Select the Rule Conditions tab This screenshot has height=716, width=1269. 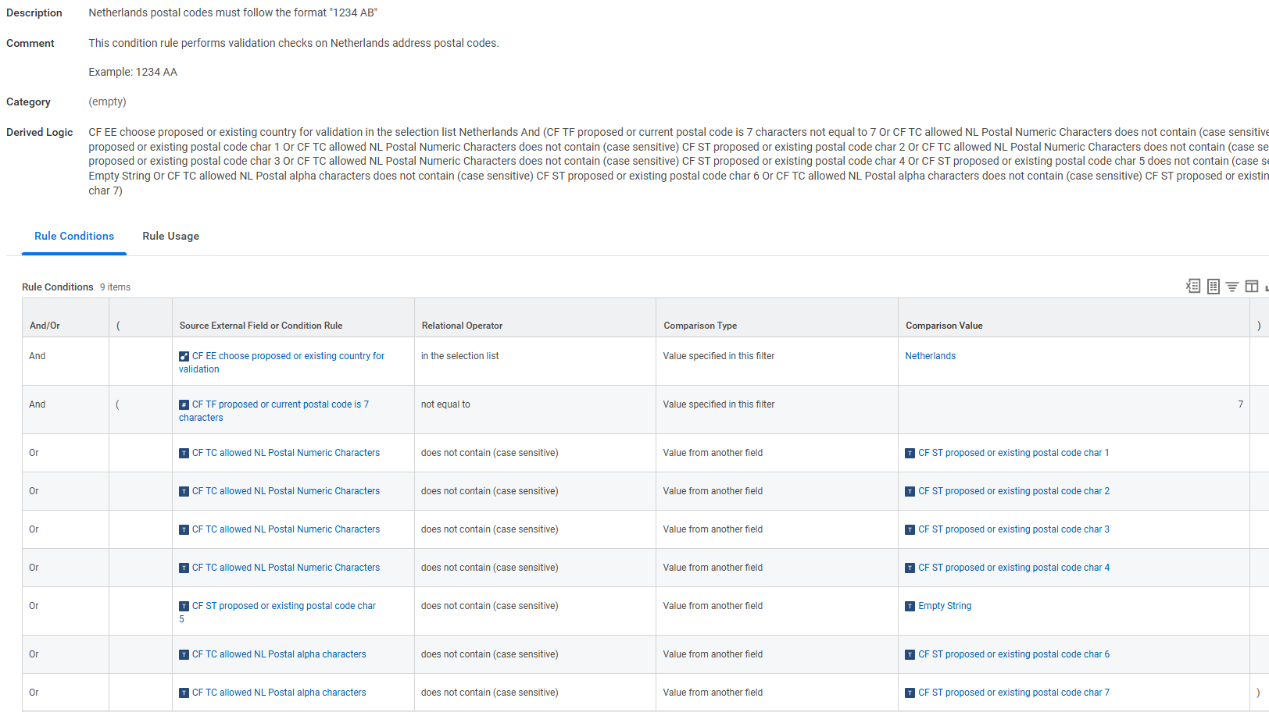point(73,236)
